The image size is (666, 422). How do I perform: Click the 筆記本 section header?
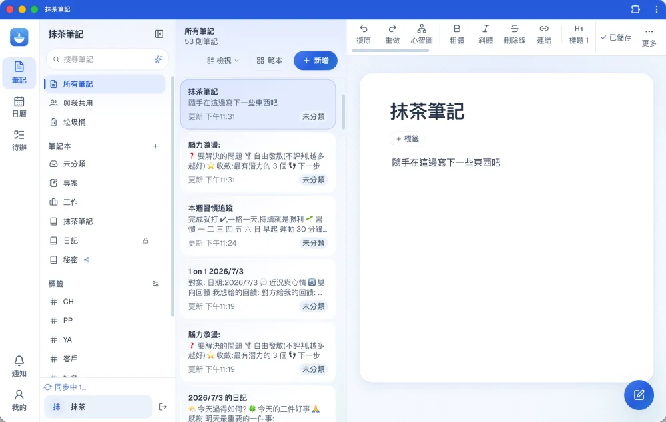59,146
